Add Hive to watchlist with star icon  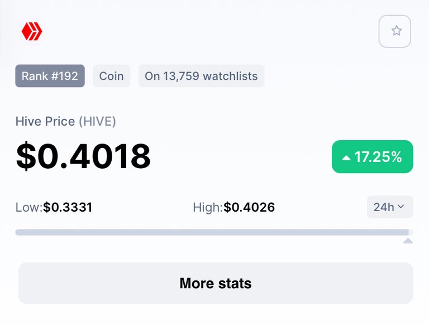coord(394,31)
